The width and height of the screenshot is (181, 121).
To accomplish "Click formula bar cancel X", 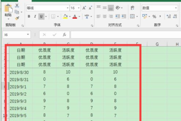I will pyautogui.click(x=44, y=35).
